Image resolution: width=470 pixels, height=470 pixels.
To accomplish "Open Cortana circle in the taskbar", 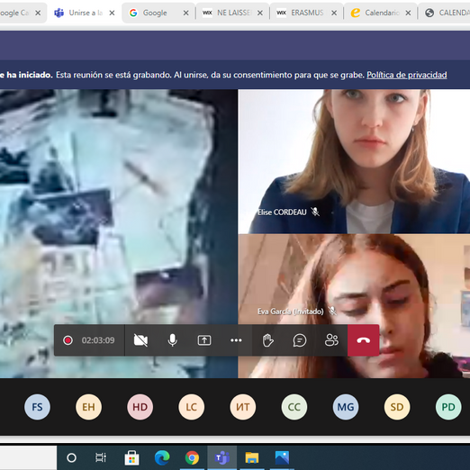I will 71,457.
